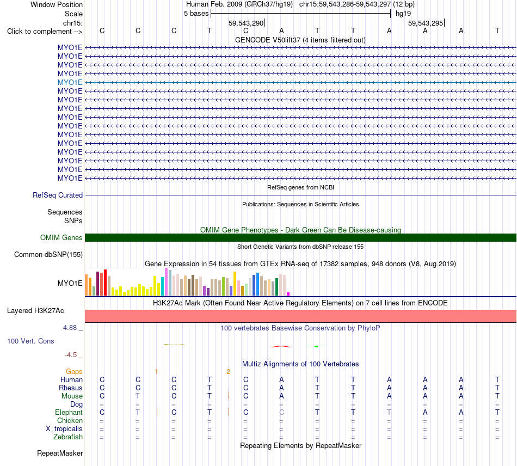Screen dimensions: 517x466
Task: Click the Common dbSNP(155) track label
Action: click(48, 255)
